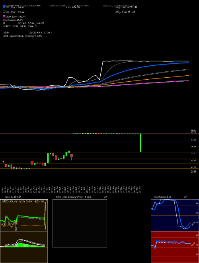
Task: Click the 52.5 price axis label
Action: click(193, 153)
